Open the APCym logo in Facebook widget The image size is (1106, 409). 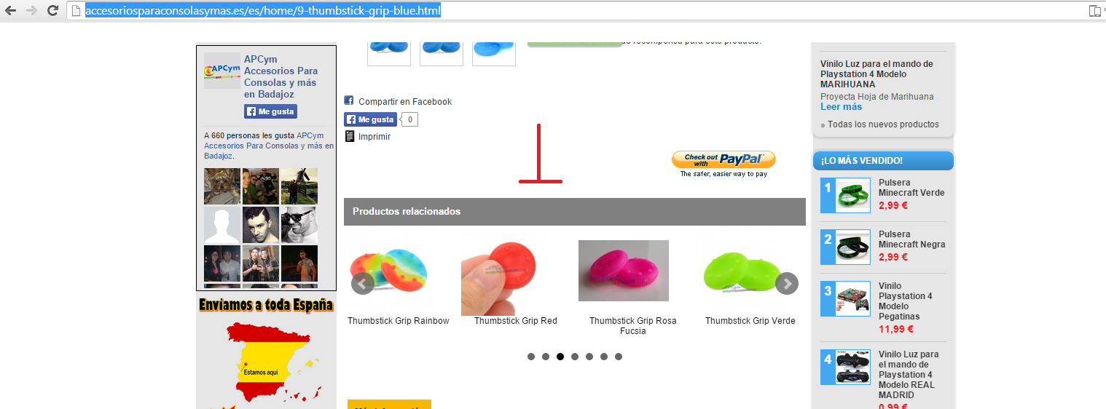click(222, 71)
